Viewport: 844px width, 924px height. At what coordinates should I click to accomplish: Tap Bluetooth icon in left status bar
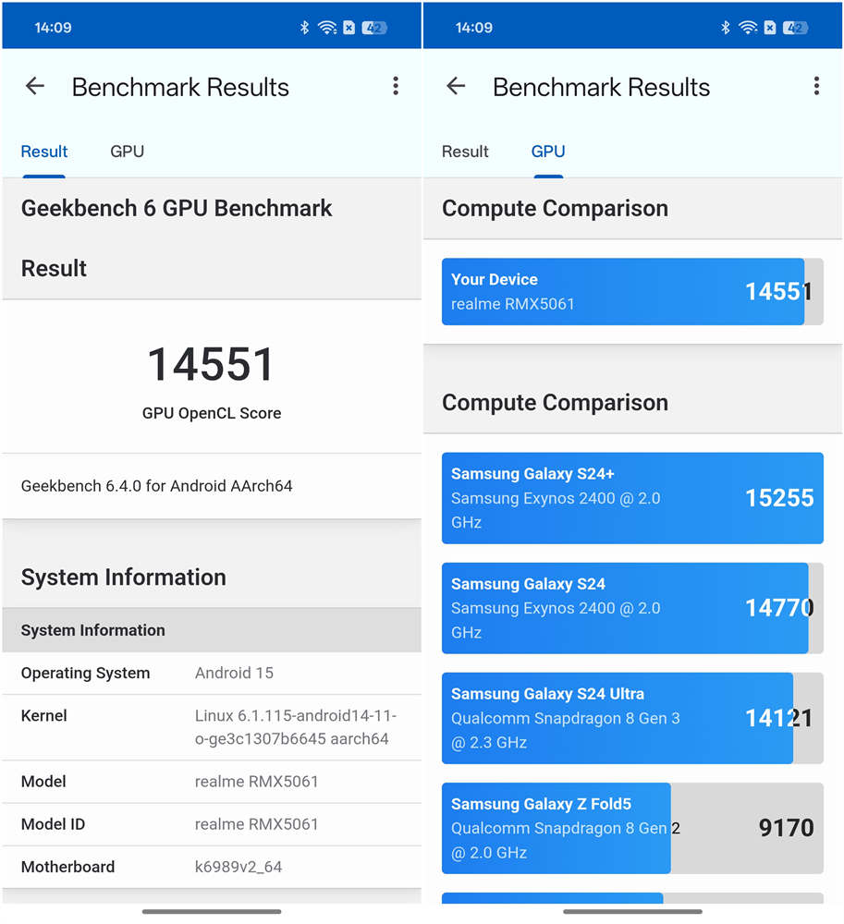(x=304, y=27)
